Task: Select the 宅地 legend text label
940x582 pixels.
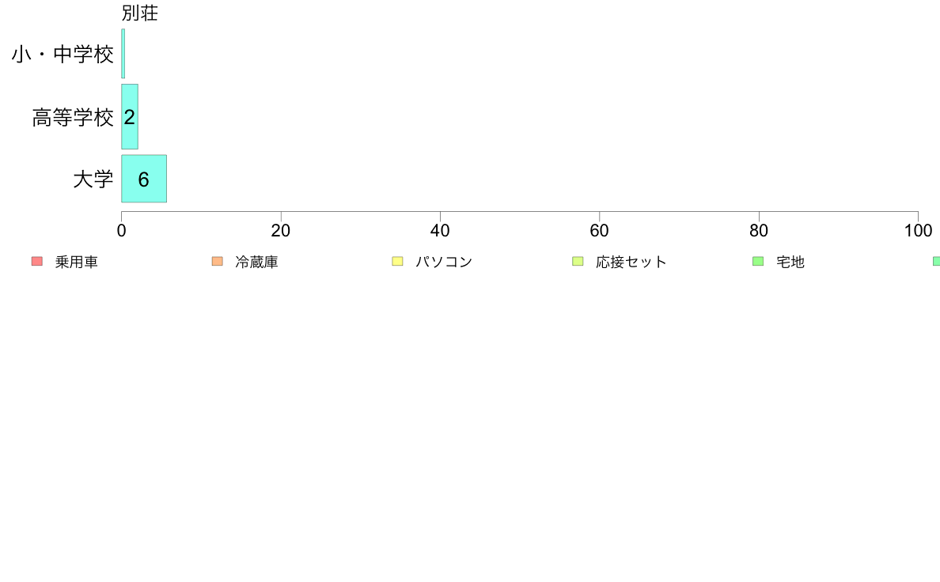Action: pyautogui.click(x=790, y=263)
